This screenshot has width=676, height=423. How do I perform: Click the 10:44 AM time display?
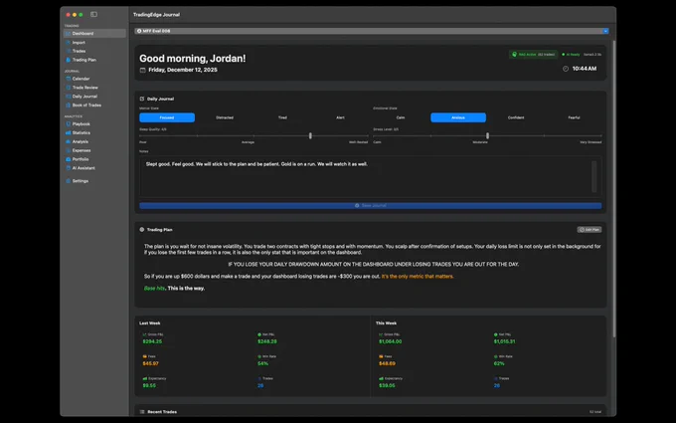(585, 69)
